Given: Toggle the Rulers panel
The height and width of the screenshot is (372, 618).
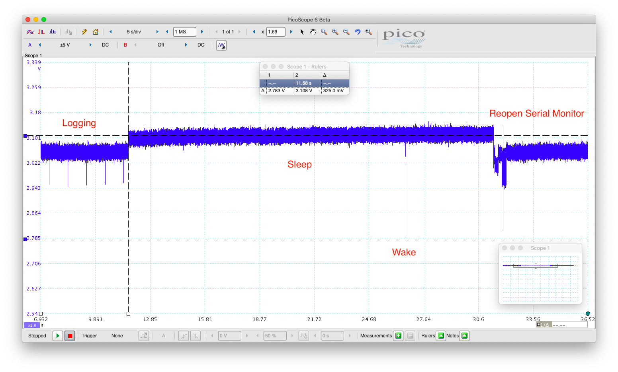Looking at the screenshot, I should pyautogui.click(x=441, y=336).
